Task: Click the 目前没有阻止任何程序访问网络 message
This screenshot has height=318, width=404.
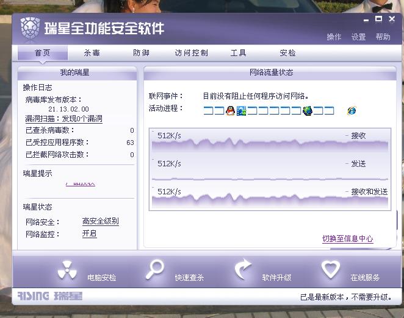Action: pyautogui.click(x=256, y=96)
